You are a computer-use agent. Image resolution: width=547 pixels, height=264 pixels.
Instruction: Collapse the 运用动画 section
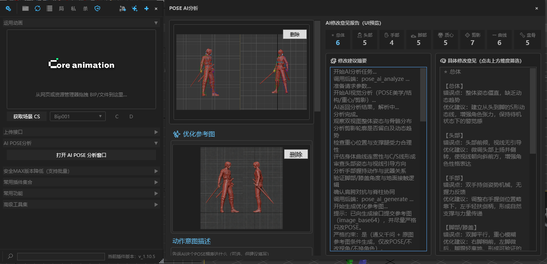(x=81, y=23)
